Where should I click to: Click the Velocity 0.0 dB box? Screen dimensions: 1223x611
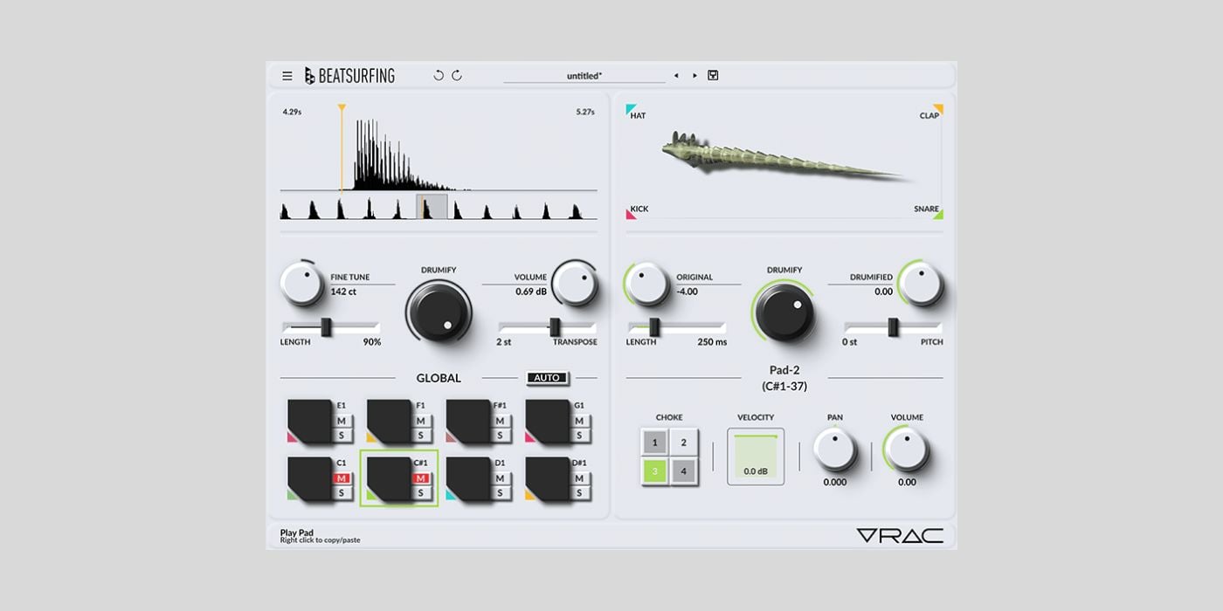(756, 457)
